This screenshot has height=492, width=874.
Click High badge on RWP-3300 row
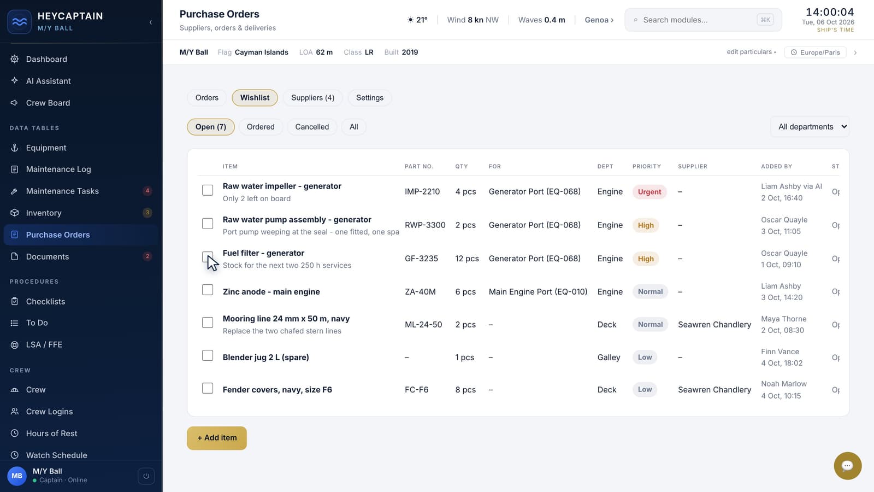pyautogui.click(x=646, y=225)
